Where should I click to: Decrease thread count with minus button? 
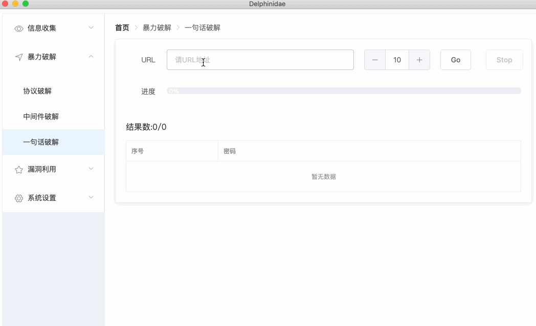(375, 60)
